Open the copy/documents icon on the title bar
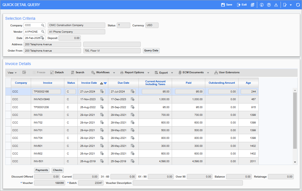 point(252,5)
